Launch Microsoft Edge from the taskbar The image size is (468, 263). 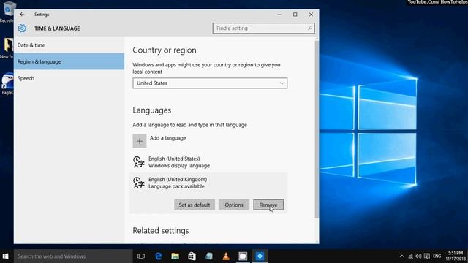pos(158,256)
